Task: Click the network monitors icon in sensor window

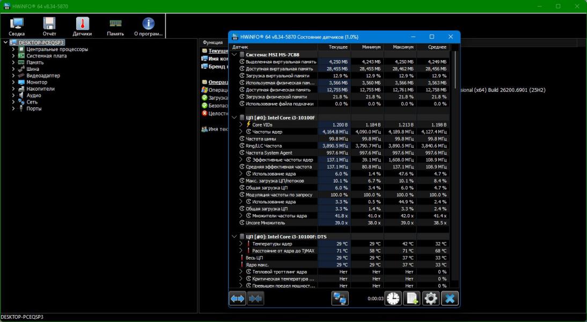Action: [x=340, y=298]
